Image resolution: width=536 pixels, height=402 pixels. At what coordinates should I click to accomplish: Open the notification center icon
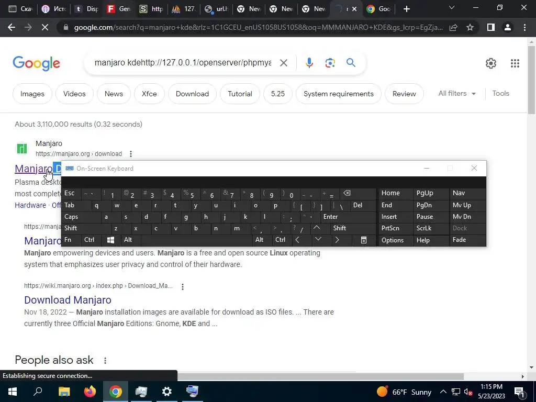click(519, 392)
